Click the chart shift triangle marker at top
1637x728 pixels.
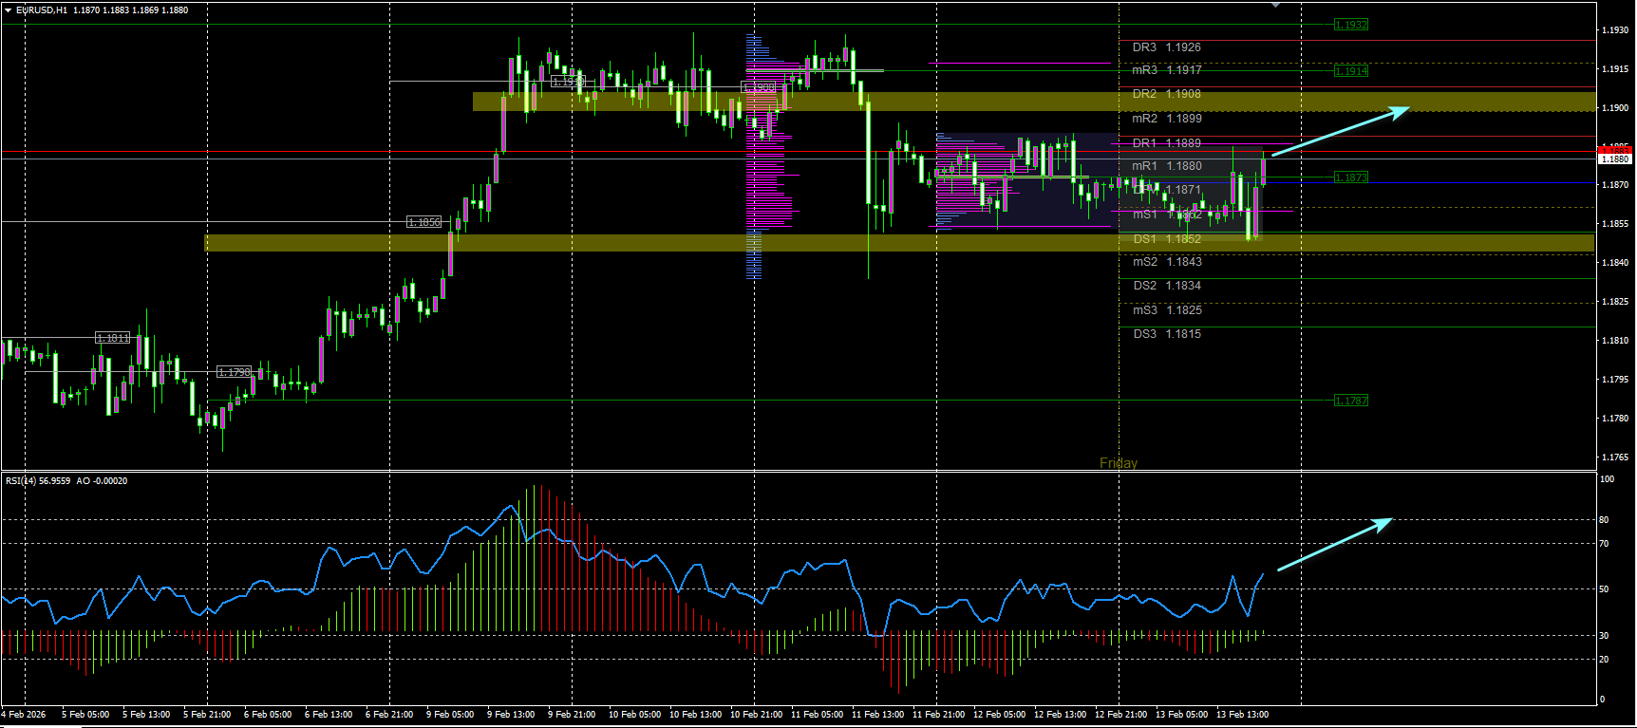pos(1275,5)
